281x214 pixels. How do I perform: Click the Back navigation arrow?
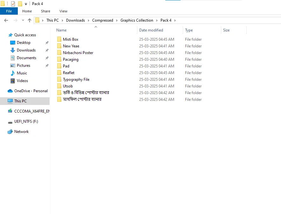coord(6,20)
